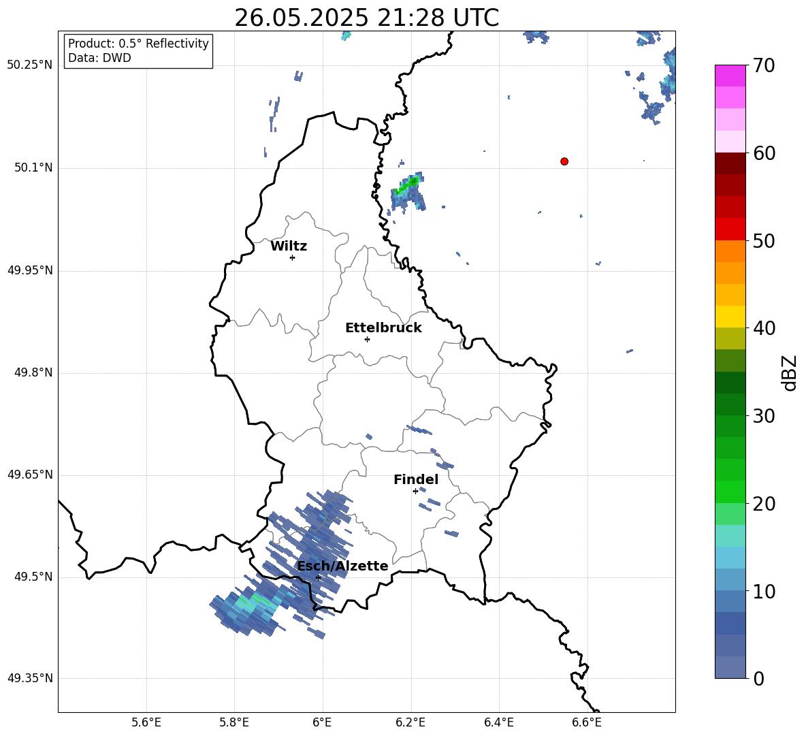Click the cross marker at Ettelbruck
The width and height of the screenshot is (806, 736).
pyautogui.click(x=367, y=339)
